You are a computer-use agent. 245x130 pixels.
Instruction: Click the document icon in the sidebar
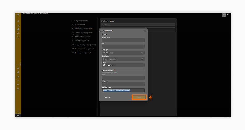(x=18, y=85)
